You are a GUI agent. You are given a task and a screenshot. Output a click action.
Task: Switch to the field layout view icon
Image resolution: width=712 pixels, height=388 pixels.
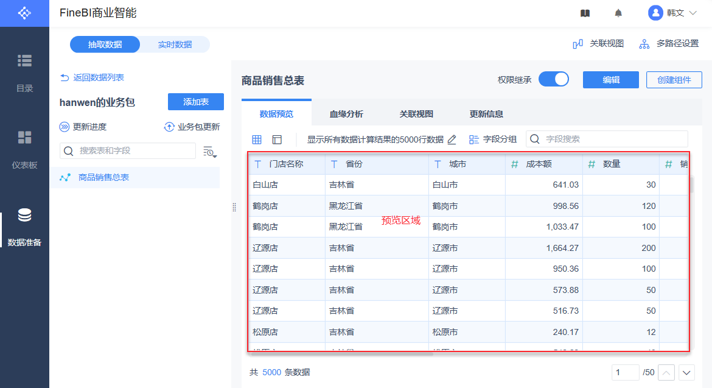pos(277,139)
